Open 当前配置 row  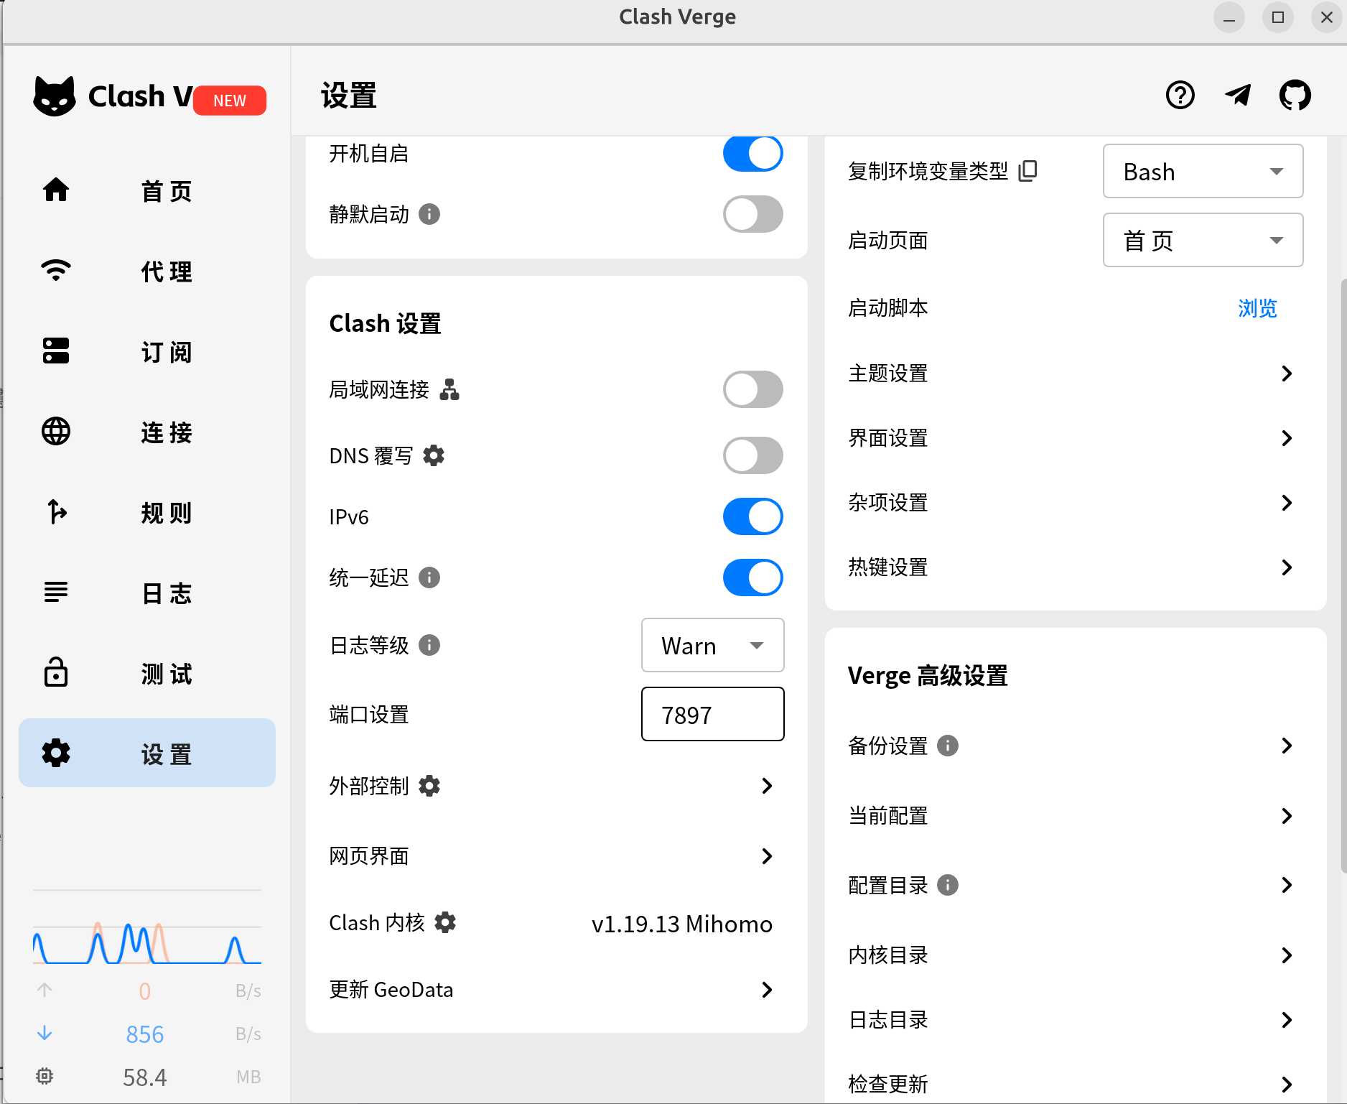tap(1075, 816)
